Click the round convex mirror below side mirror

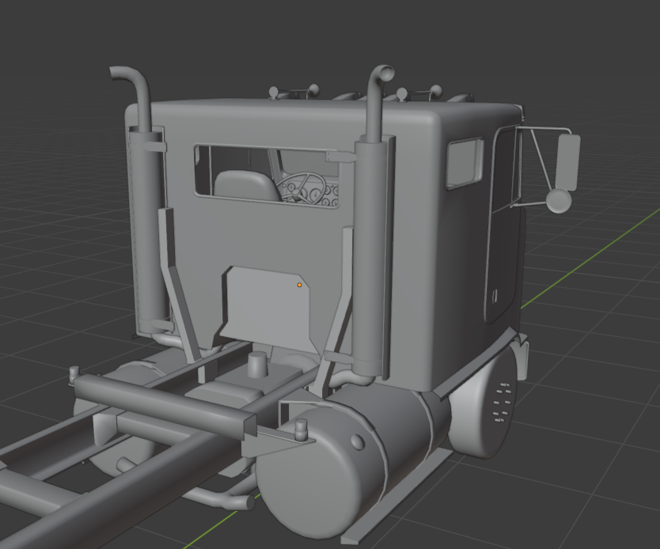pyautogui.click(x=559, y=201)
